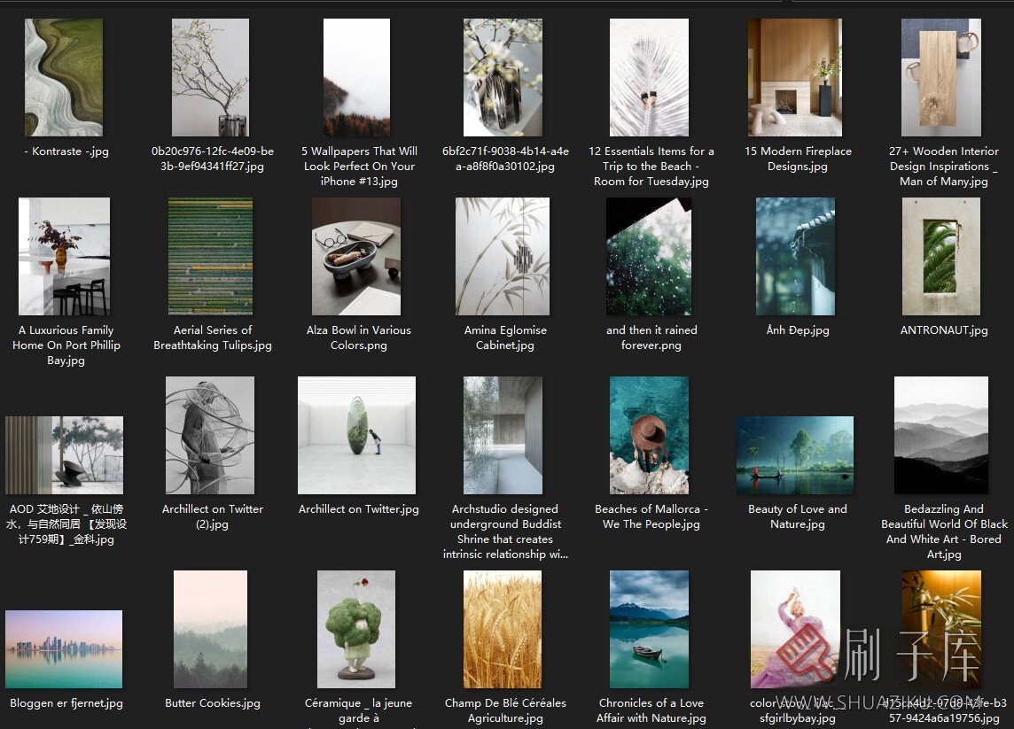
Task: Select Archstudio Buddhist Shrine thumbnail
Action: (503, 435)
